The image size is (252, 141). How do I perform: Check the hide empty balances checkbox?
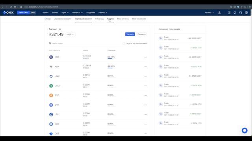pyautogui.click(x=124, y=43)
